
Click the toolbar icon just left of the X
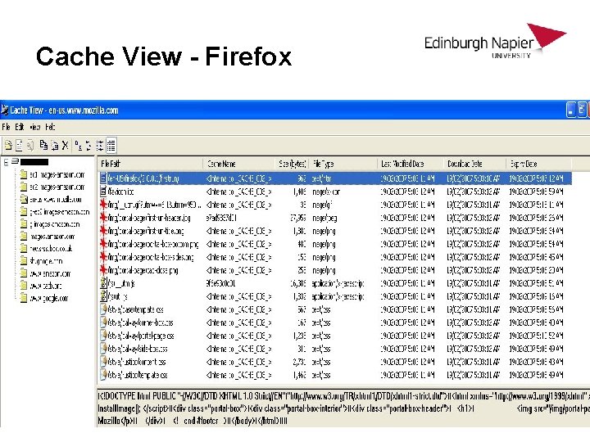(x=55, y=145)
